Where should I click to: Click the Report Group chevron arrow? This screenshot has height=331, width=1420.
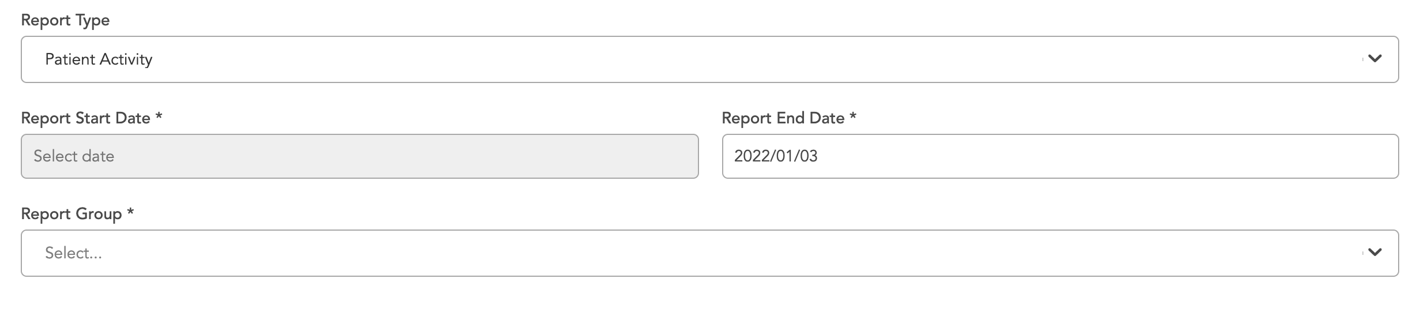1375,253
